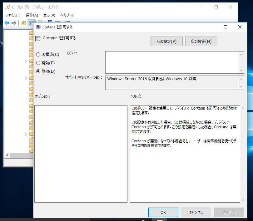Go to 次の設定(N) next setting
This screenshot has height=221, width=253.
201,42
